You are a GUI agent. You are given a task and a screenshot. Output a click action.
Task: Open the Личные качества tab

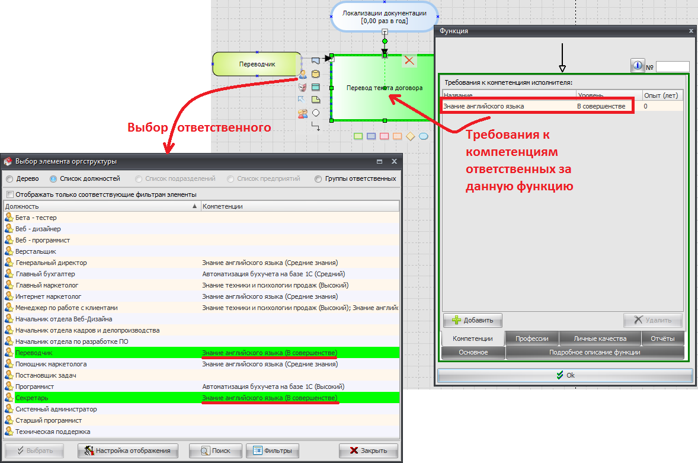click(x=600, y=339)
